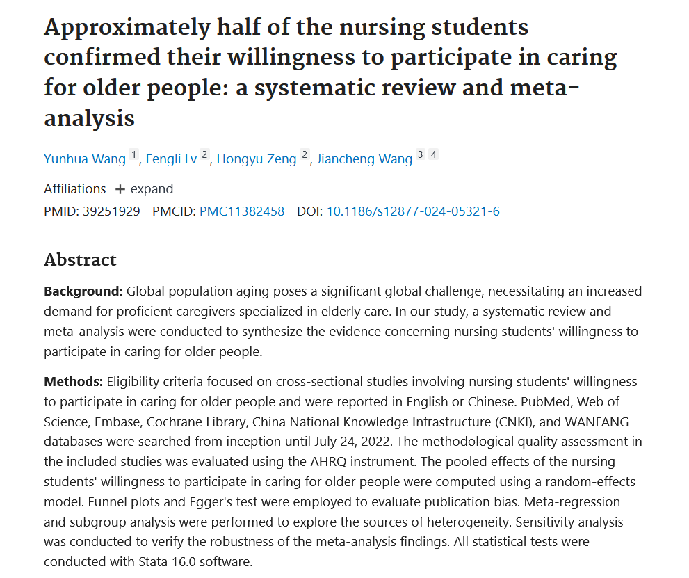The image size is (689, 578).
Task: Click affiliation superscript 1 after Yunhua Wang
Action: coord(134,156)
